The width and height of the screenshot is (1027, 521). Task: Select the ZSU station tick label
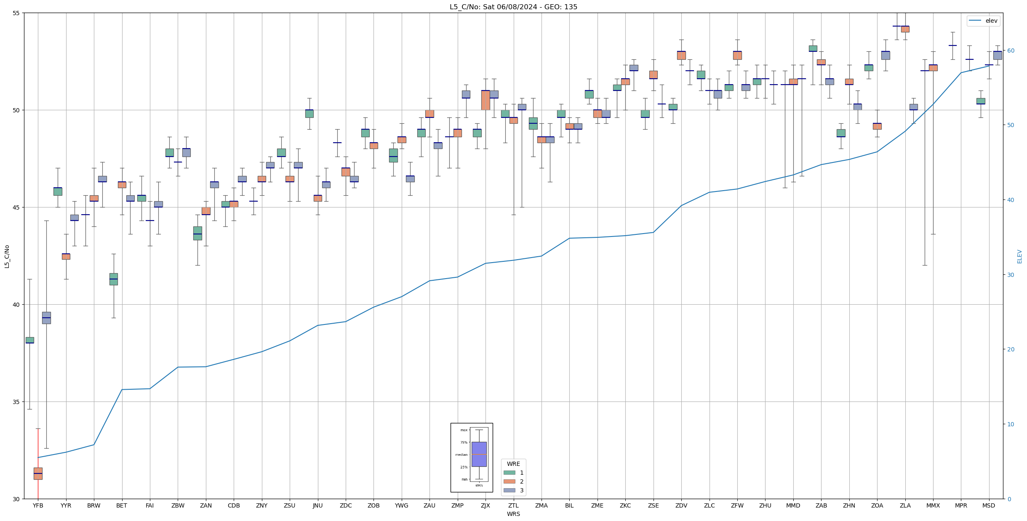click(290, 505)
